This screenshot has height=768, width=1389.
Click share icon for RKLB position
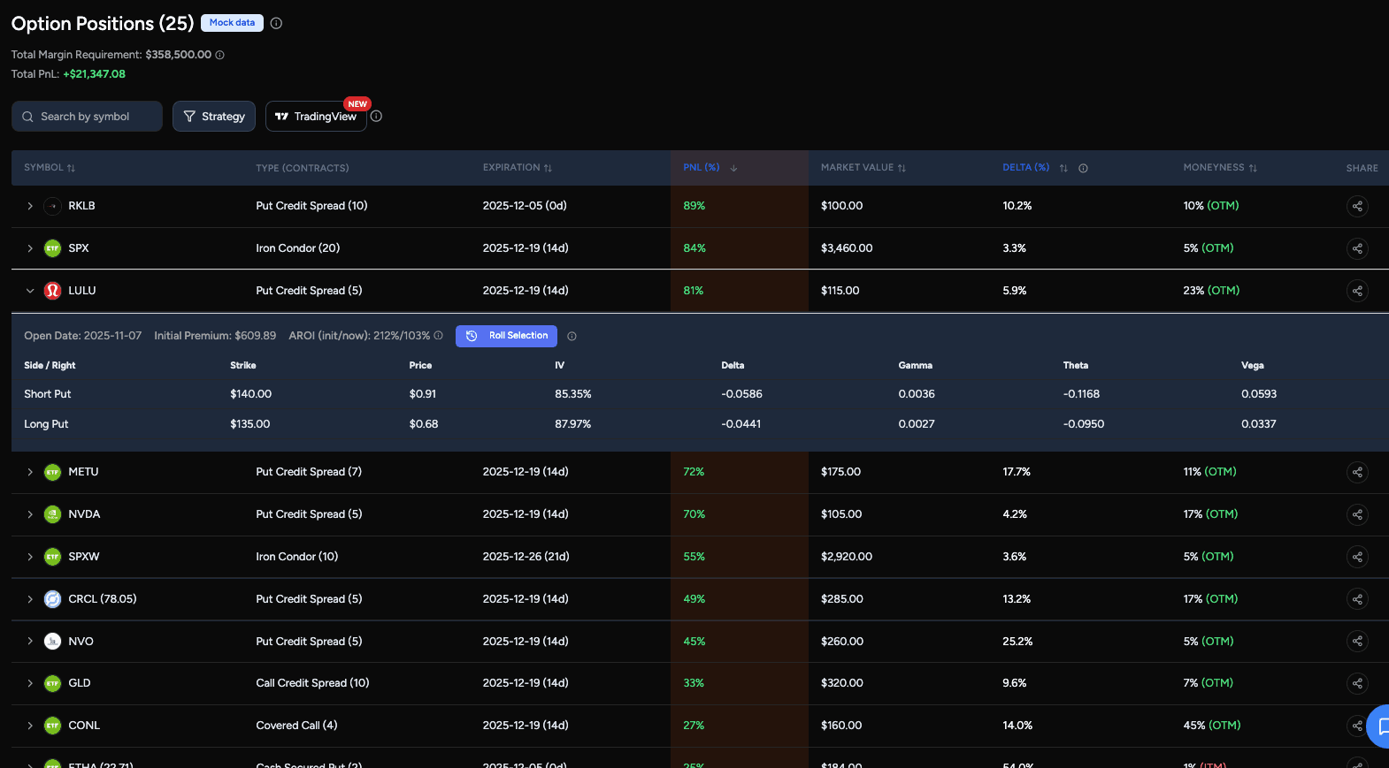point(1357,206)
